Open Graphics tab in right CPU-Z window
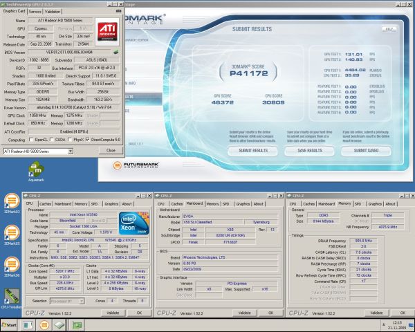 (375, 204)
